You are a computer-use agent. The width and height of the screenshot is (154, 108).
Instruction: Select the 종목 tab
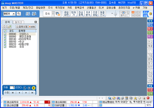pyautogui.click(x=7, y=22)
